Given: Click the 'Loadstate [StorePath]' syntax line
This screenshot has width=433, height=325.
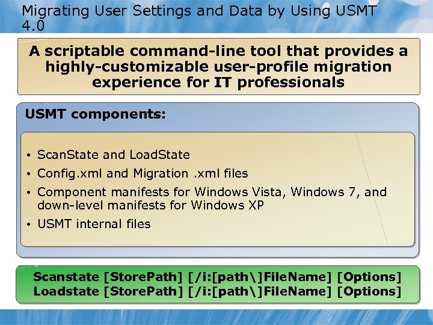Looking at the screenshot, I should click(217, 291).
